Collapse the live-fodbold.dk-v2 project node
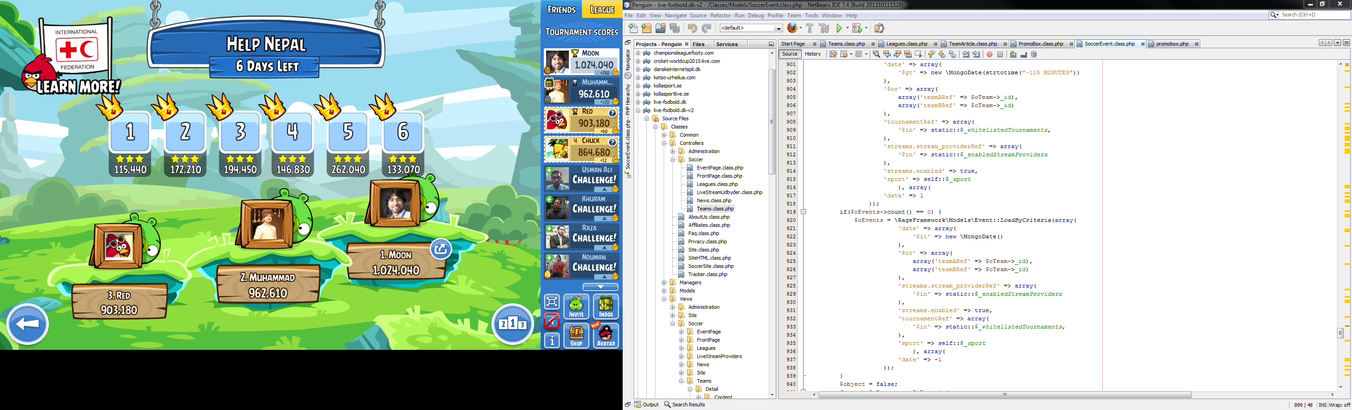The width and height of the screenshot is (1352, 410). (x=638, y=111)
